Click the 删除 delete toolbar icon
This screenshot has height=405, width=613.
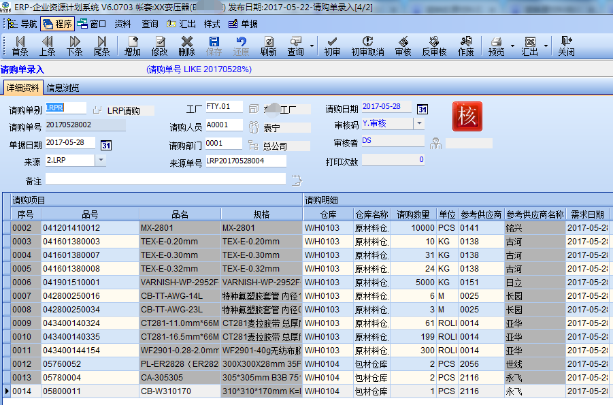pos(186,46)
